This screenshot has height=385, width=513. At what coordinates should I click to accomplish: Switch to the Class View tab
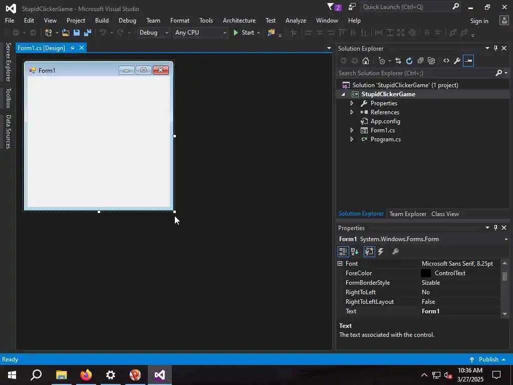[445, 214]
